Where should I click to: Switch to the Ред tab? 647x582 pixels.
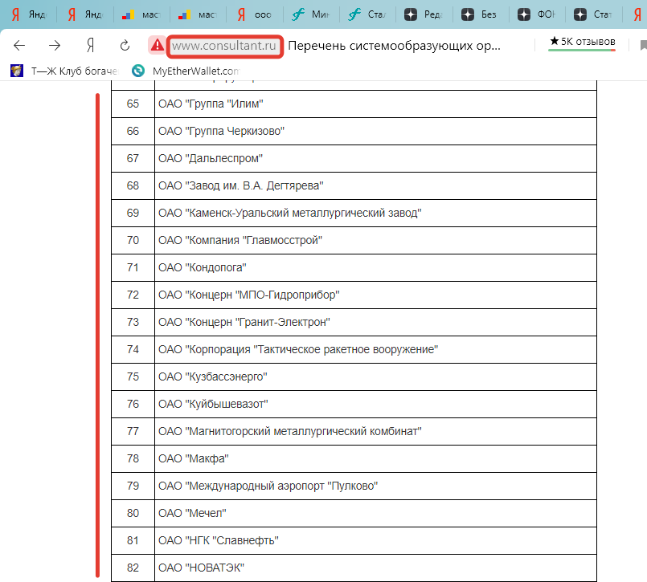(x=424, y=14)
